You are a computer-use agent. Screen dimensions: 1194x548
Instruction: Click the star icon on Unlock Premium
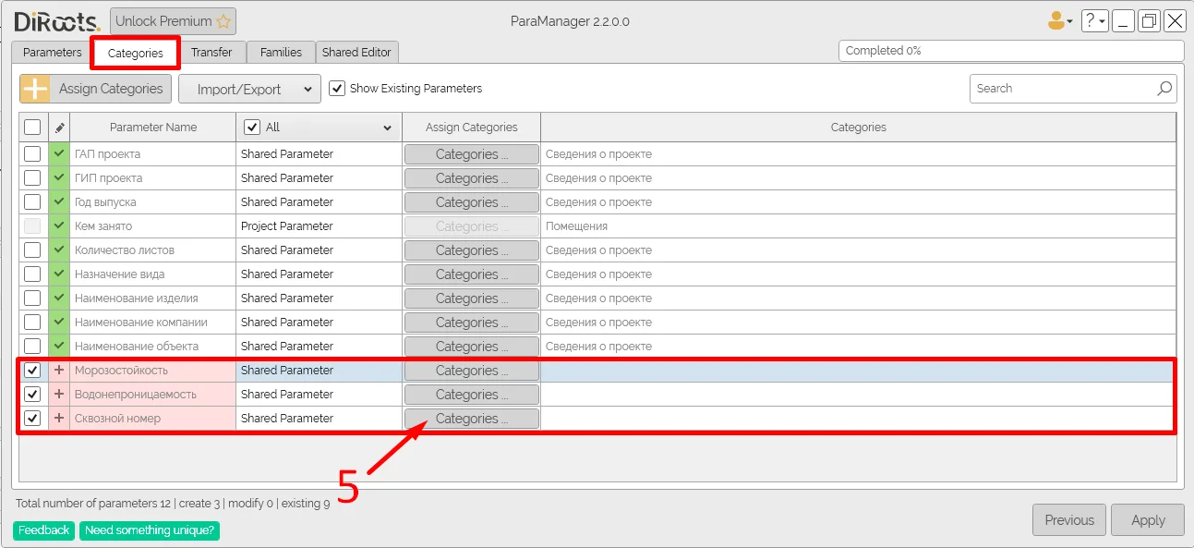pos(223,21)
